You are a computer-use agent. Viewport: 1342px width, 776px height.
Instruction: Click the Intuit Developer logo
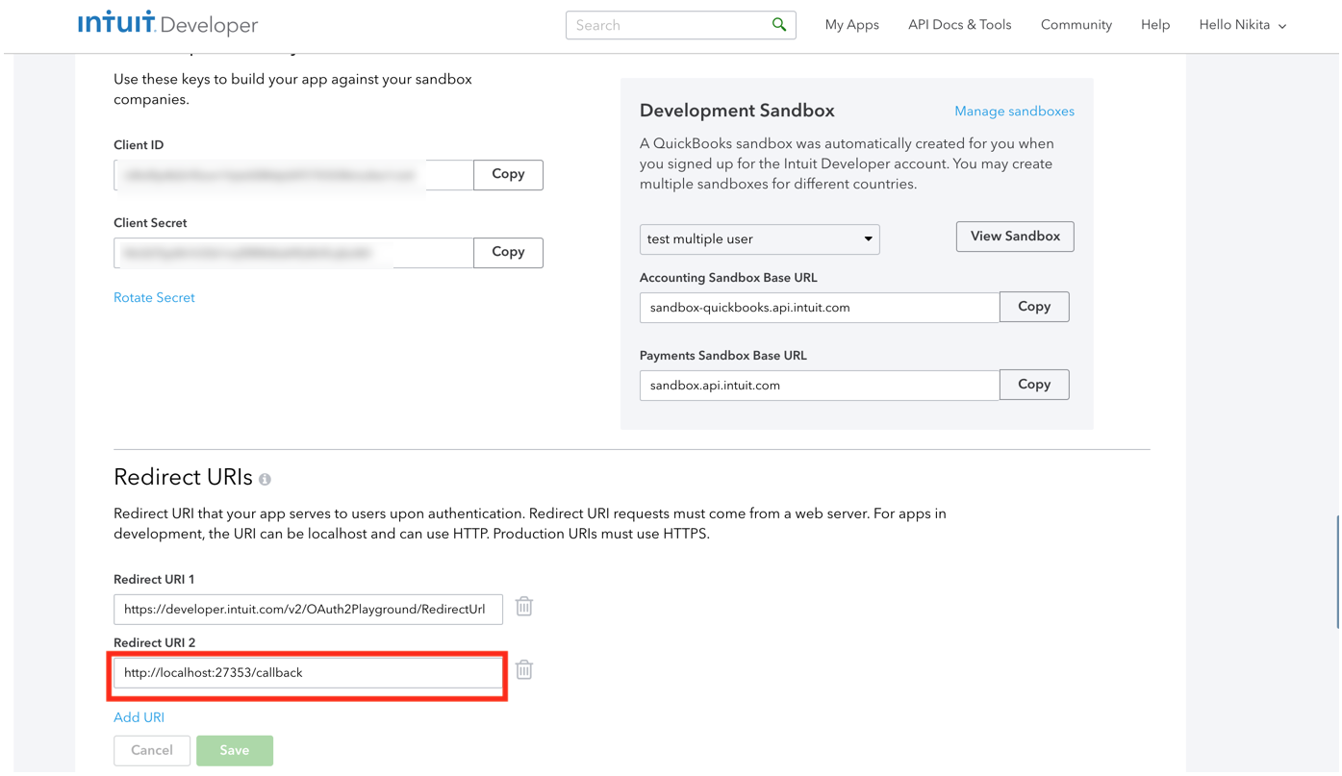pyautogui.click(x=167, y=24)
